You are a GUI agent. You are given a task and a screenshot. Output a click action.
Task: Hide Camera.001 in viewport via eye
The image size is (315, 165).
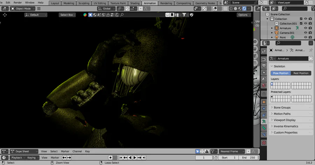point(306,33)
